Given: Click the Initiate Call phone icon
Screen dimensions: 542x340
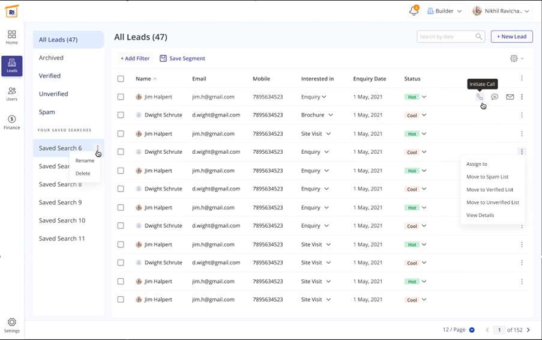Looking at the screenshot, I should coord(479,97).
